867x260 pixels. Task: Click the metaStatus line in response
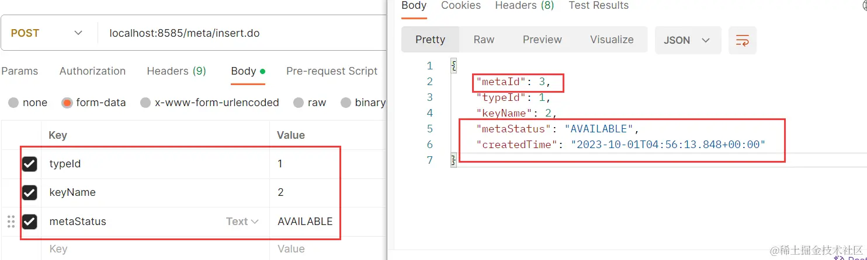[x=558, y=129]
